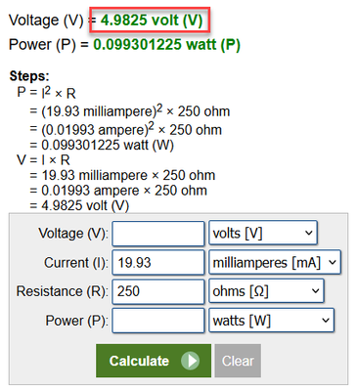Click the Resistance (R): form label
Viewport: 357px width, 391px height.
pos(63,291)
